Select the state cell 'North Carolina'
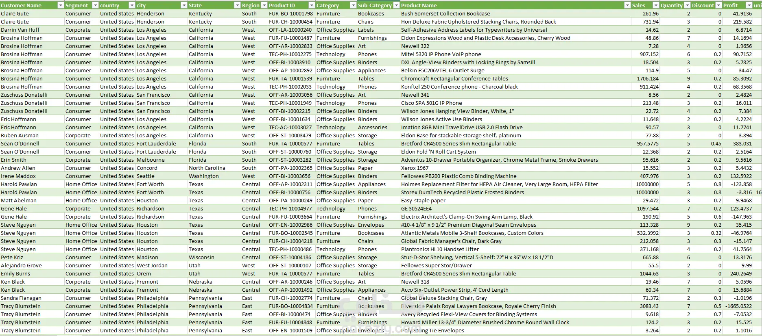Viewport: 762px width, 336px height. coord(214,168)
